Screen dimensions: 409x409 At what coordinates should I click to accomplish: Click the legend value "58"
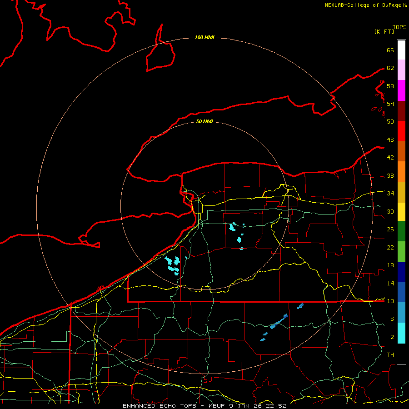coord(390,86)
